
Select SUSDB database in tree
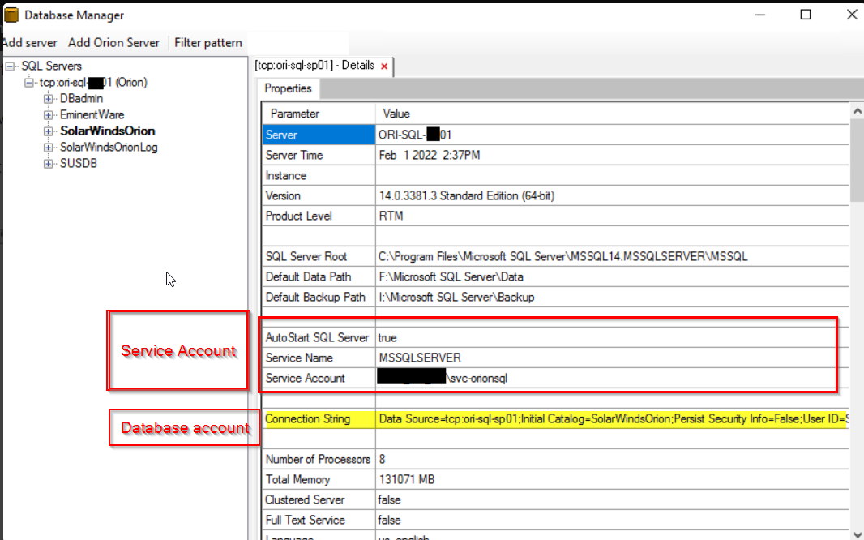[79, 164]
